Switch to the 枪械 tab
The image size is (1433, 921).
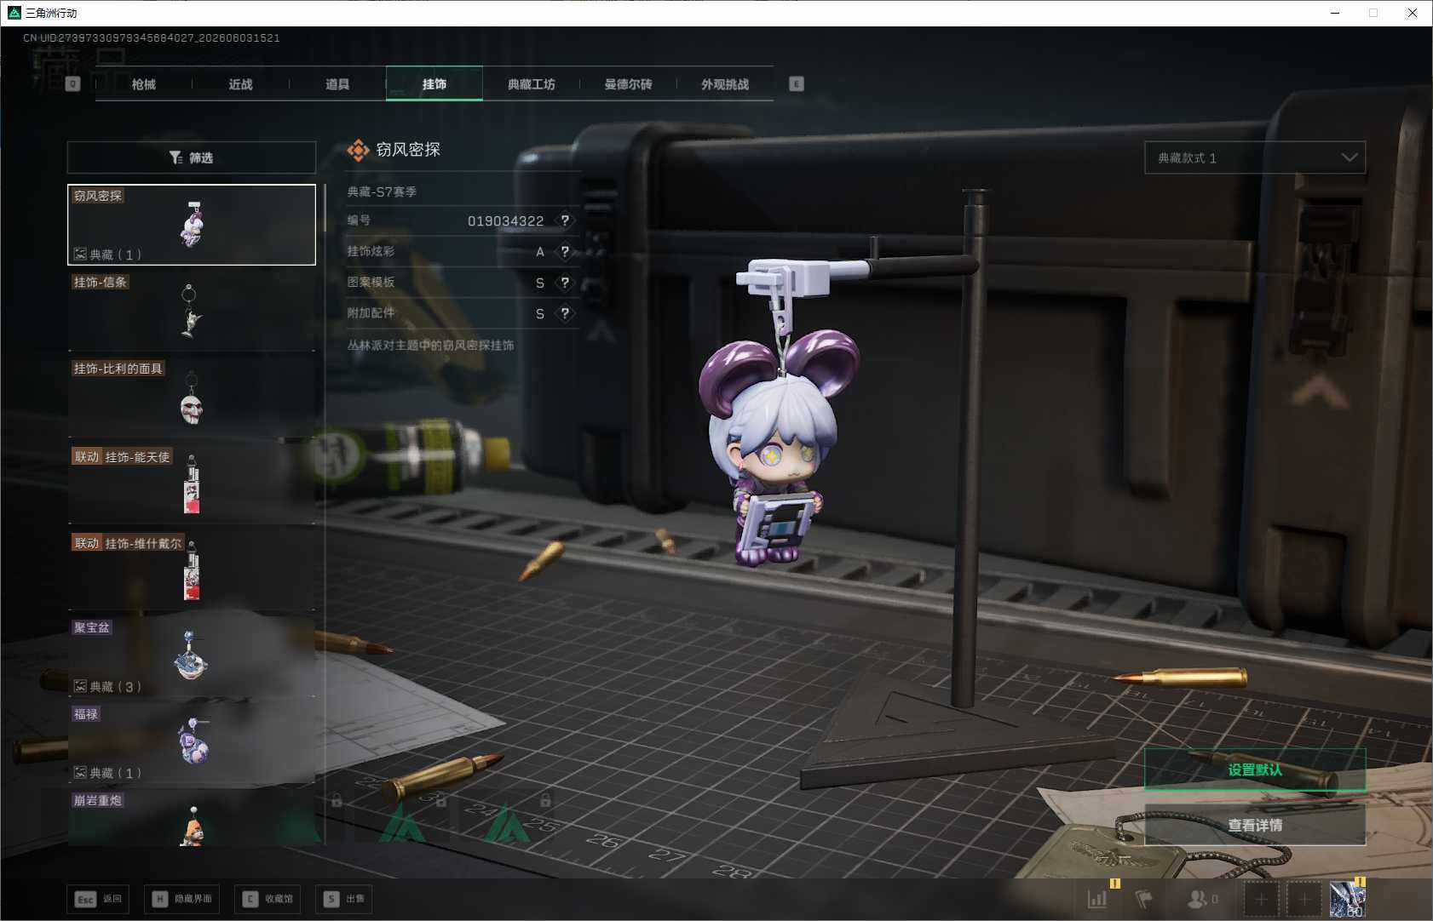[x=144, y=84]
